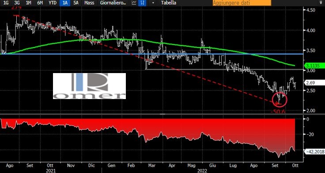325x173 pixels.
Task: Click the Panel divider handle between charts
Action: coord(162,114)
